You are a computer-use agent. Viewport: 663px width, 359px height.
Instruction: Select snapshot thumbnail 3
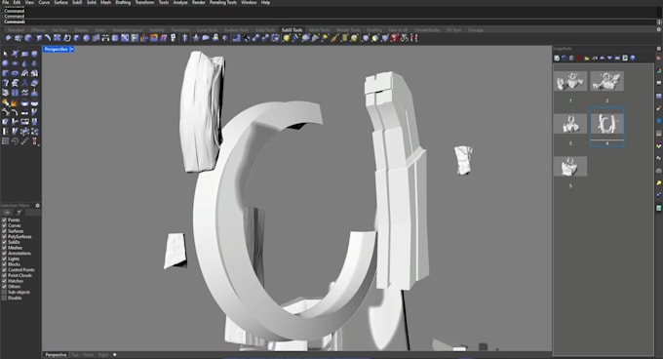(x=570, y=124)
